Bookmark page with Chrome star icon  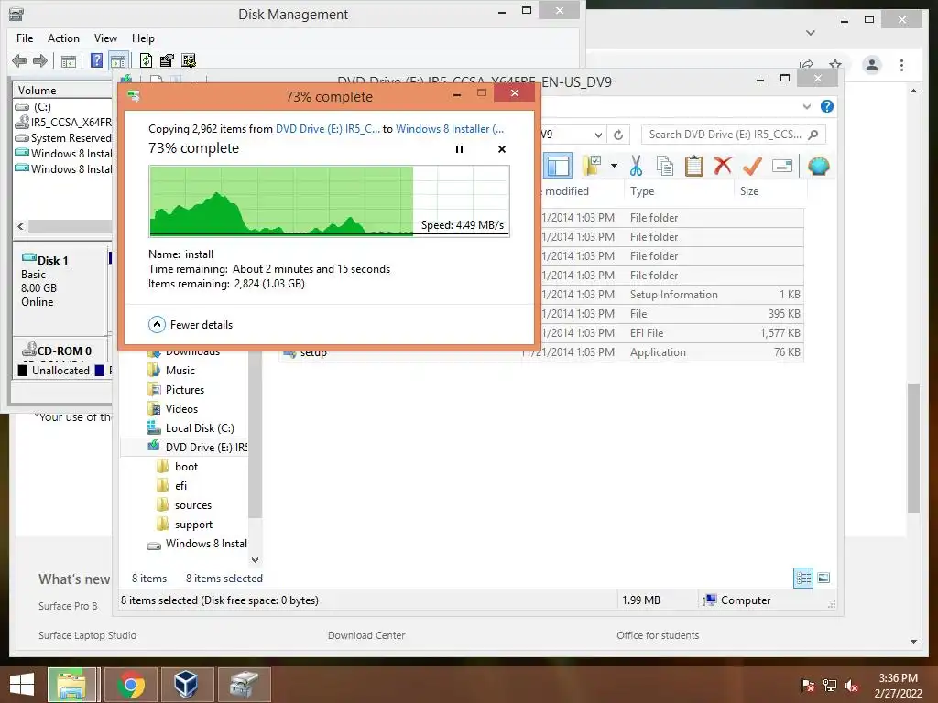tap(835, 65)
